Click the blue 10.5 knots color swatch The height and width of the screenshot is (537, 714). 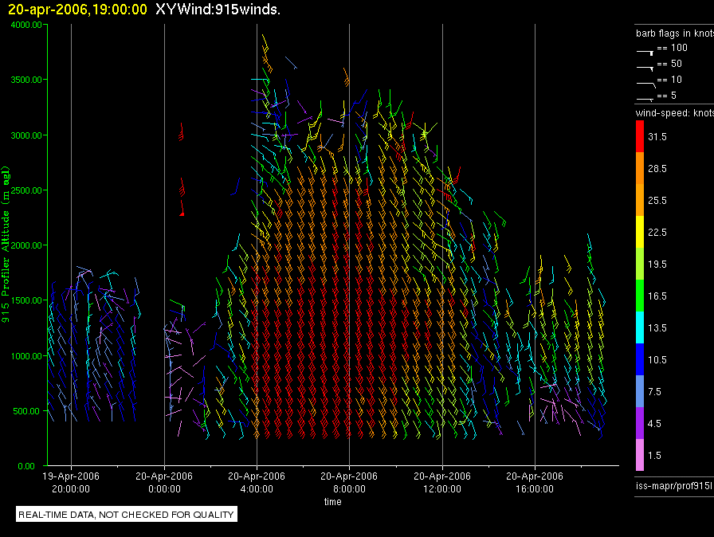coord(640,359)
